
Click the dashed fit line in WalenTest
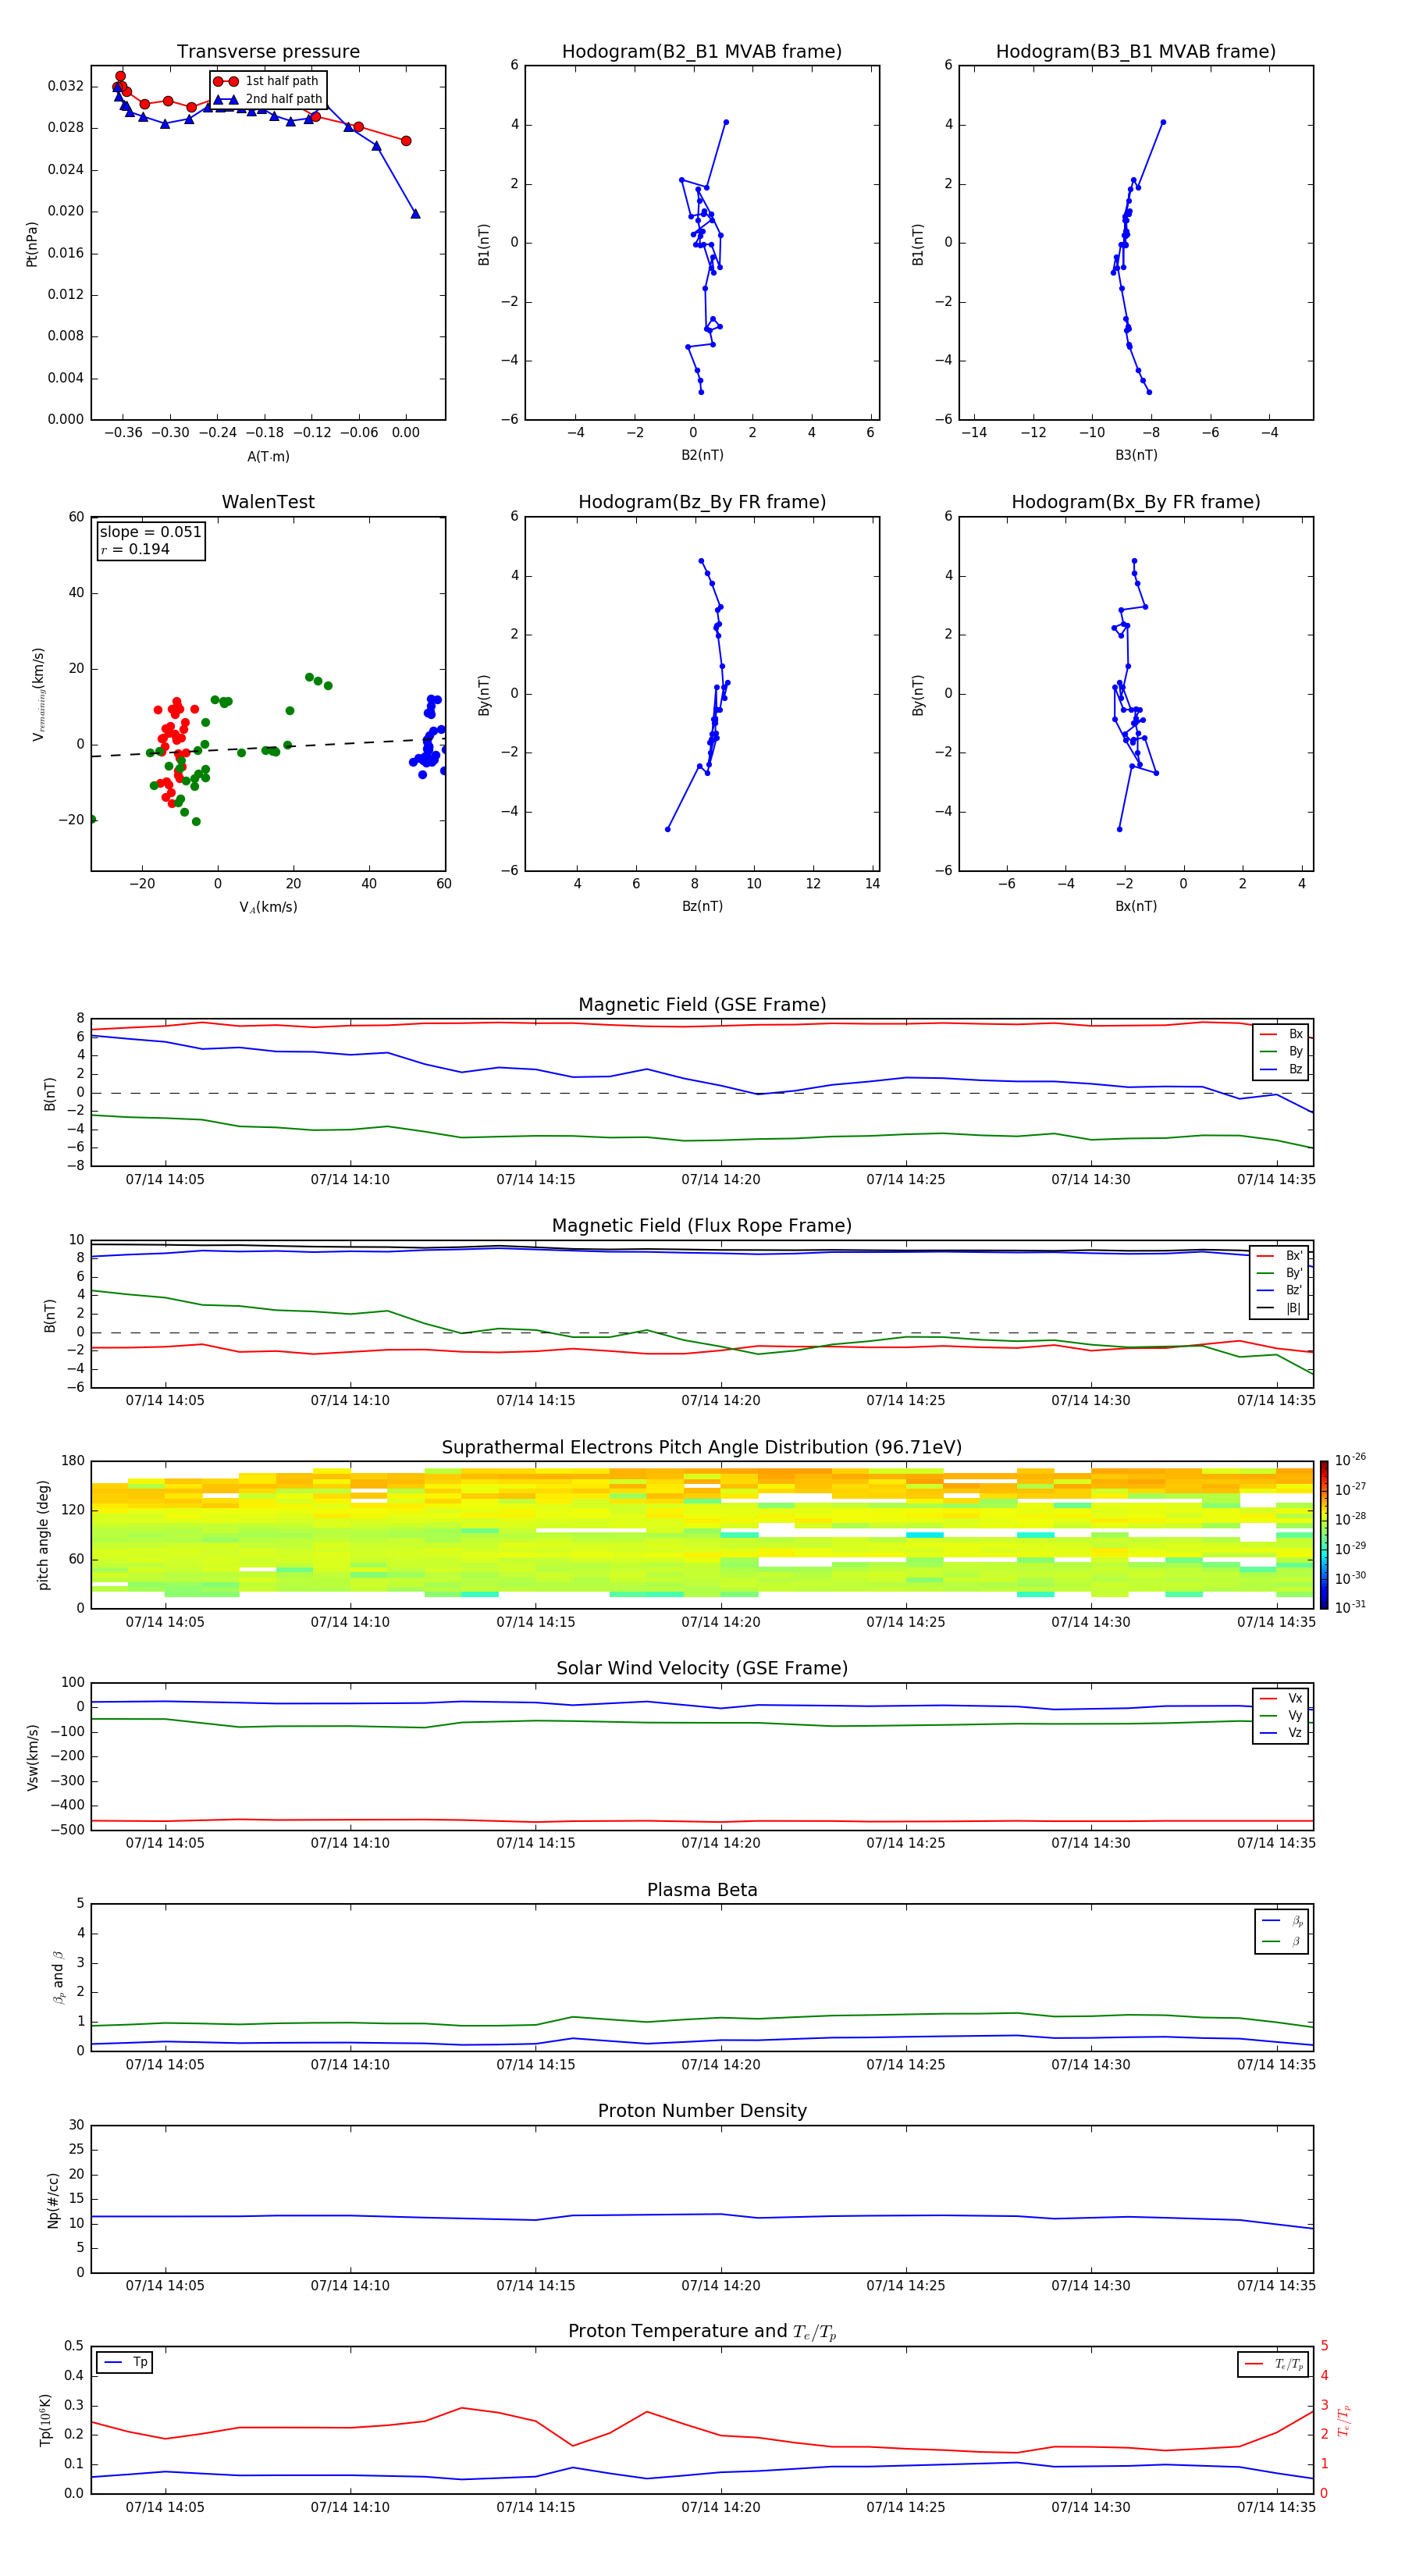pyautogui.click(x=268, y=748)
